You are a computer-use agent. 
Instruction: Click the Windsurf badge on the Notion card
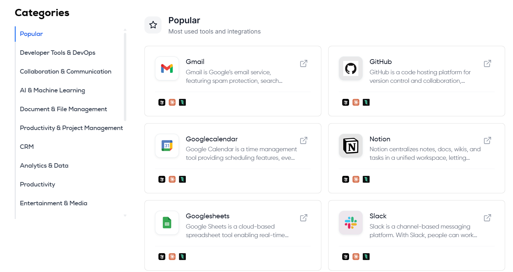point(366,179)
